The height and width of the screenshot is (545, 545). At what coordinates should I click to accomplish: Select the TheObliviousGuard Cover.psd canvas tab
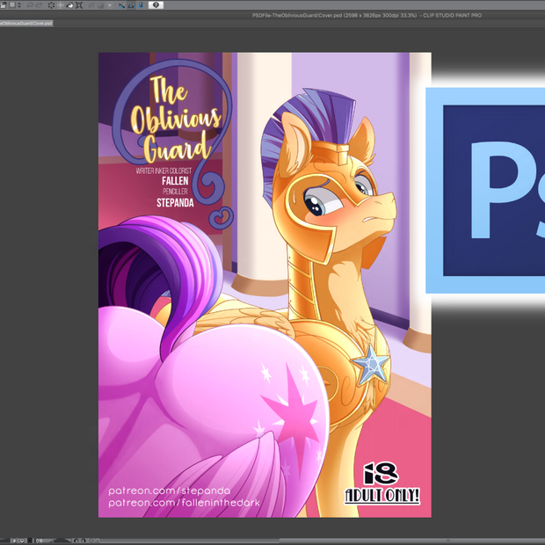tap(26, 23)
